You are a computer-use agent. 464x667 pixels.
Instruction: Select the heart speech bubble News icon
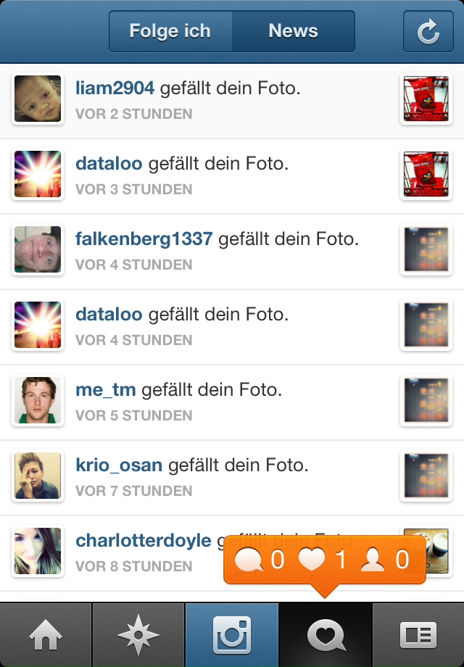pos(326,634)
